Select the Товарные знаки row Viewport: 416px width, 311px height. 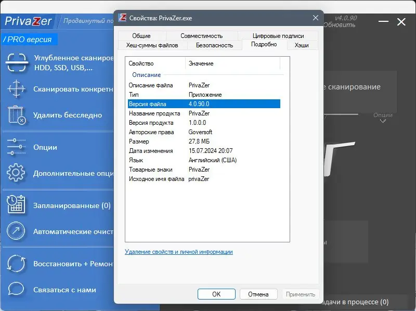click(x=204, y=170)
